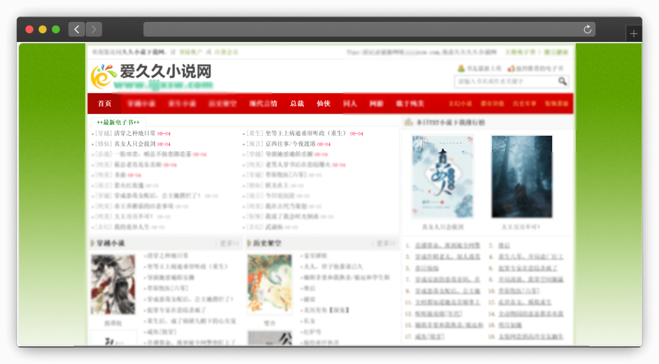Click the 历史架空 section heading
This screenshot has width=659, height=364.
click(x=267, y=243)
